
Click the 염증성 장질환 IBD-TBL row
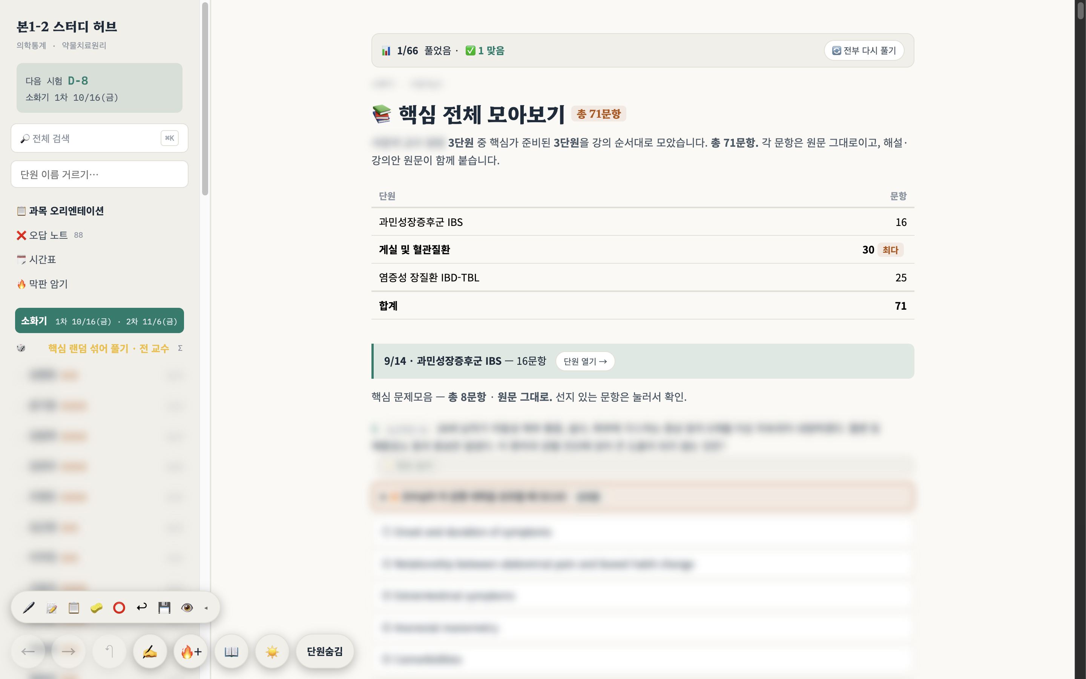643,278
